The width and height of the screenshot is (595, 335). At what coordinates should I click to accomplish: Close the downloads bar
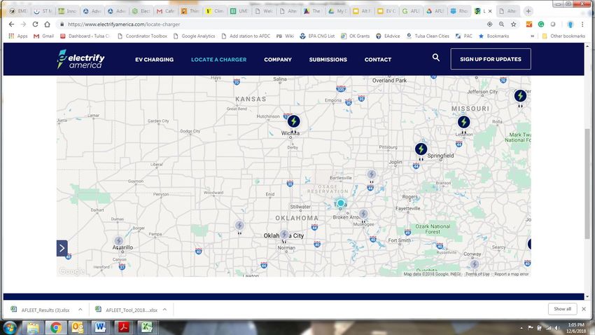click(584, 309)
